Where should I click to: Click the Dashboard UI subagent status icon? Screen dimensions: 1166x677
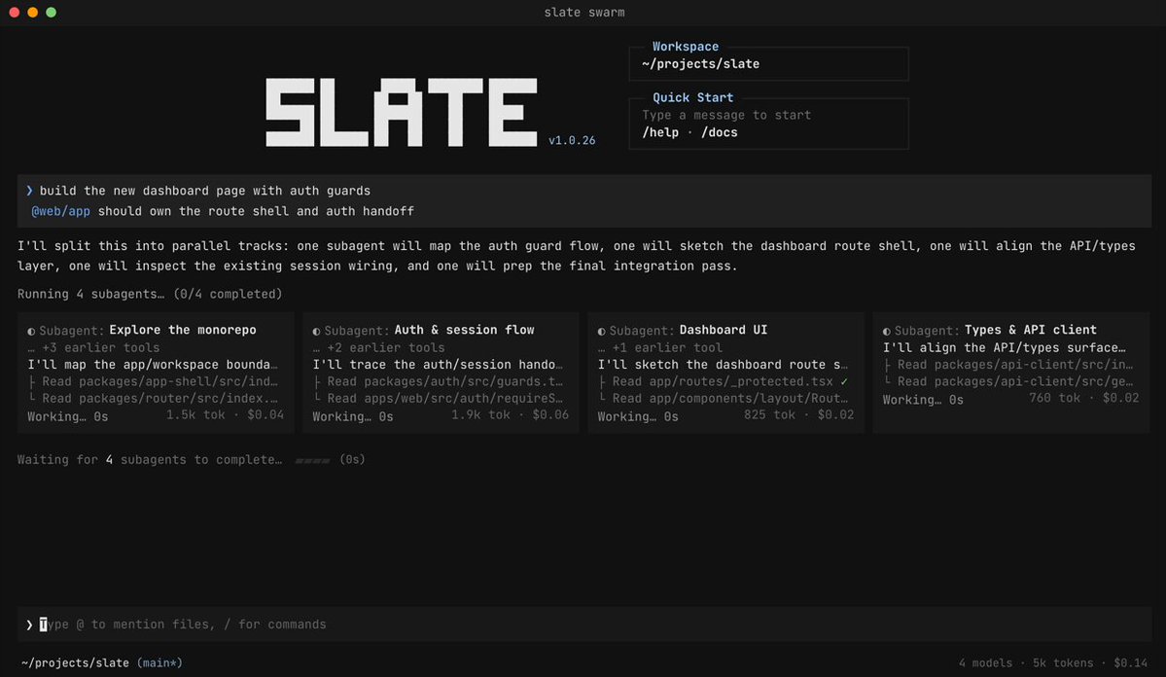coord(602,331)
